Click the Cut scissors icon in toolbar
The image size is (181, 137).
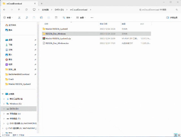tap(19, 18)
